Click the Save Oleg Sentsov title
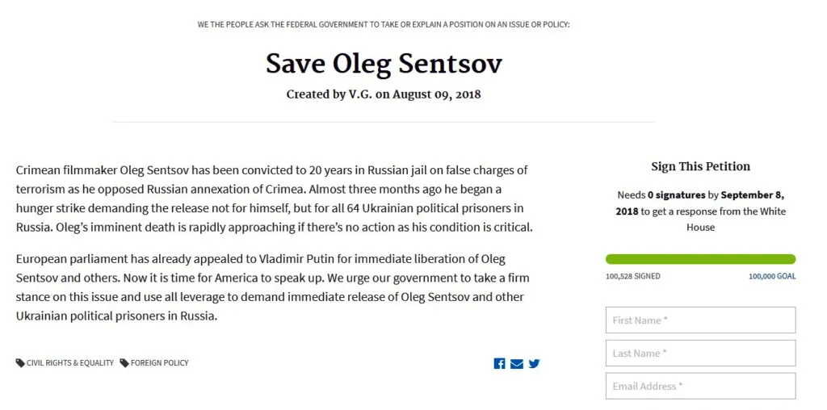Screen dimensions: 827x410 pyautogui.click(x=384, y=63)
